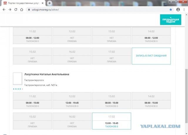
Task: Open a new tab with the plus button
Action: (x=50, y=3)
